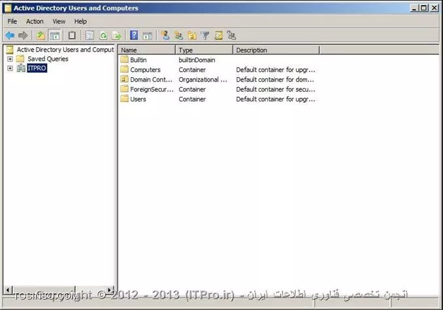This screenshot has height=310, width=443.
Task: Open the Help menu
Action: pyautogui.click(x=80, y=22)
